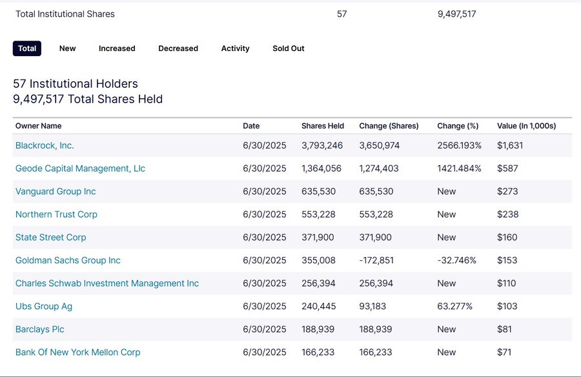Select the $110 value cell
The width and height of the screenshot is (581, 377).
click(x=506, y=283)
